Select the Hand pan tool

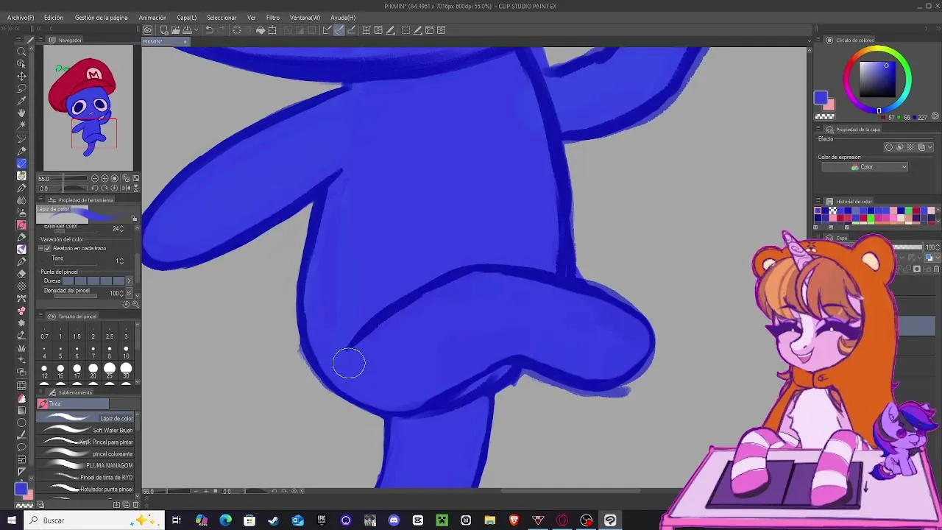21,113
